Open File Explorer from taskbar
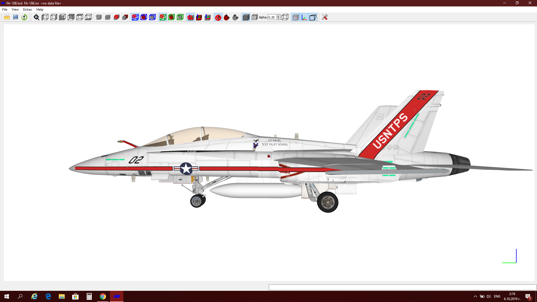This screenshot has height=302, width=537. pos(62,296)
